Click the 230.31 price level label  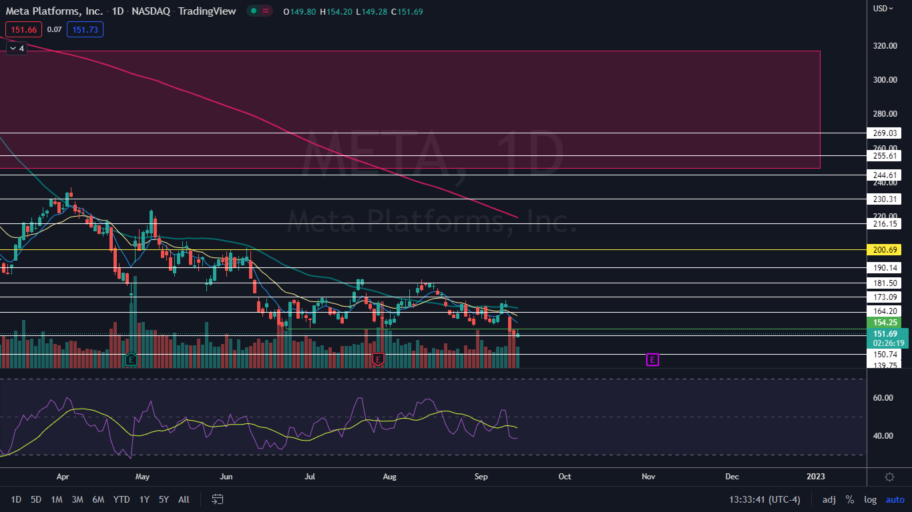[x=883, y=199]
